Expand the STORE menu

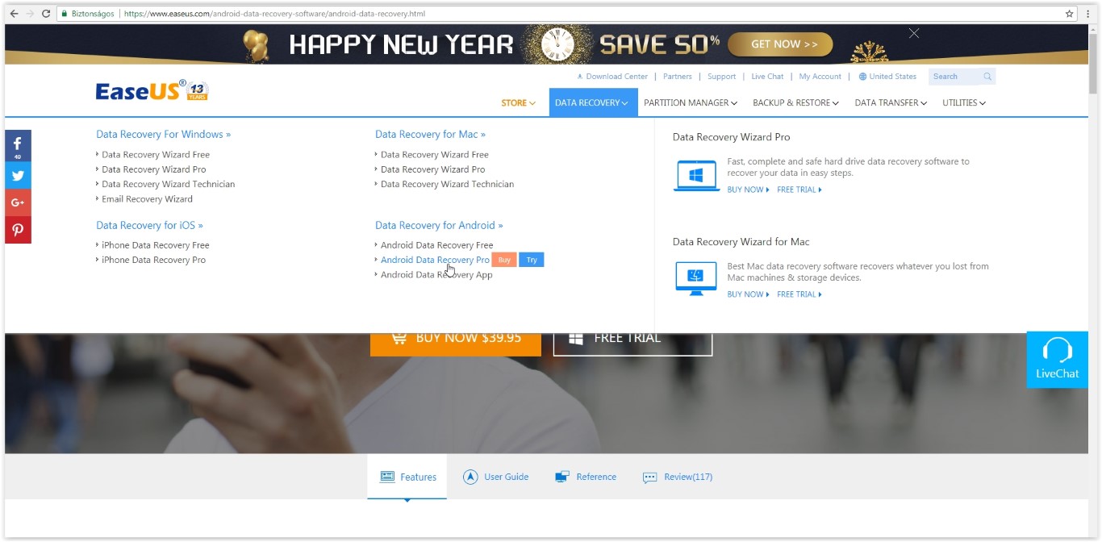pos(518,103)
